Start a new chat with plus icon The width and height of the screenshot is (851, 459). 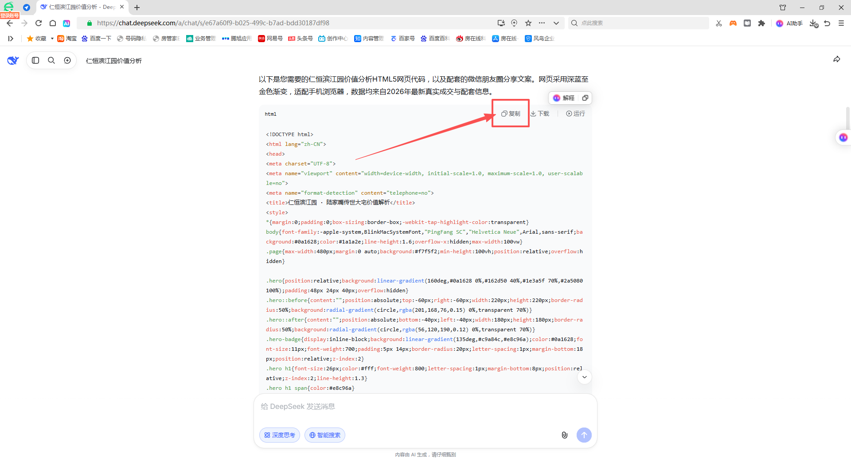(67, 60)
